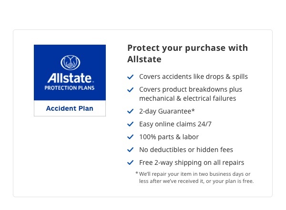Click checkmark next to No deductibles line
Screen dimensions: 286x210
point(130,150)
